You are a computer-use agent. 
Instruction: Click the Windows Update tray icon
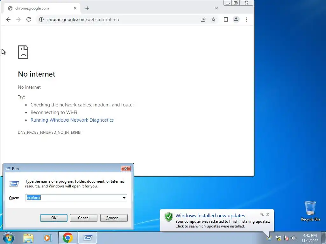click(x=269, y=238)
